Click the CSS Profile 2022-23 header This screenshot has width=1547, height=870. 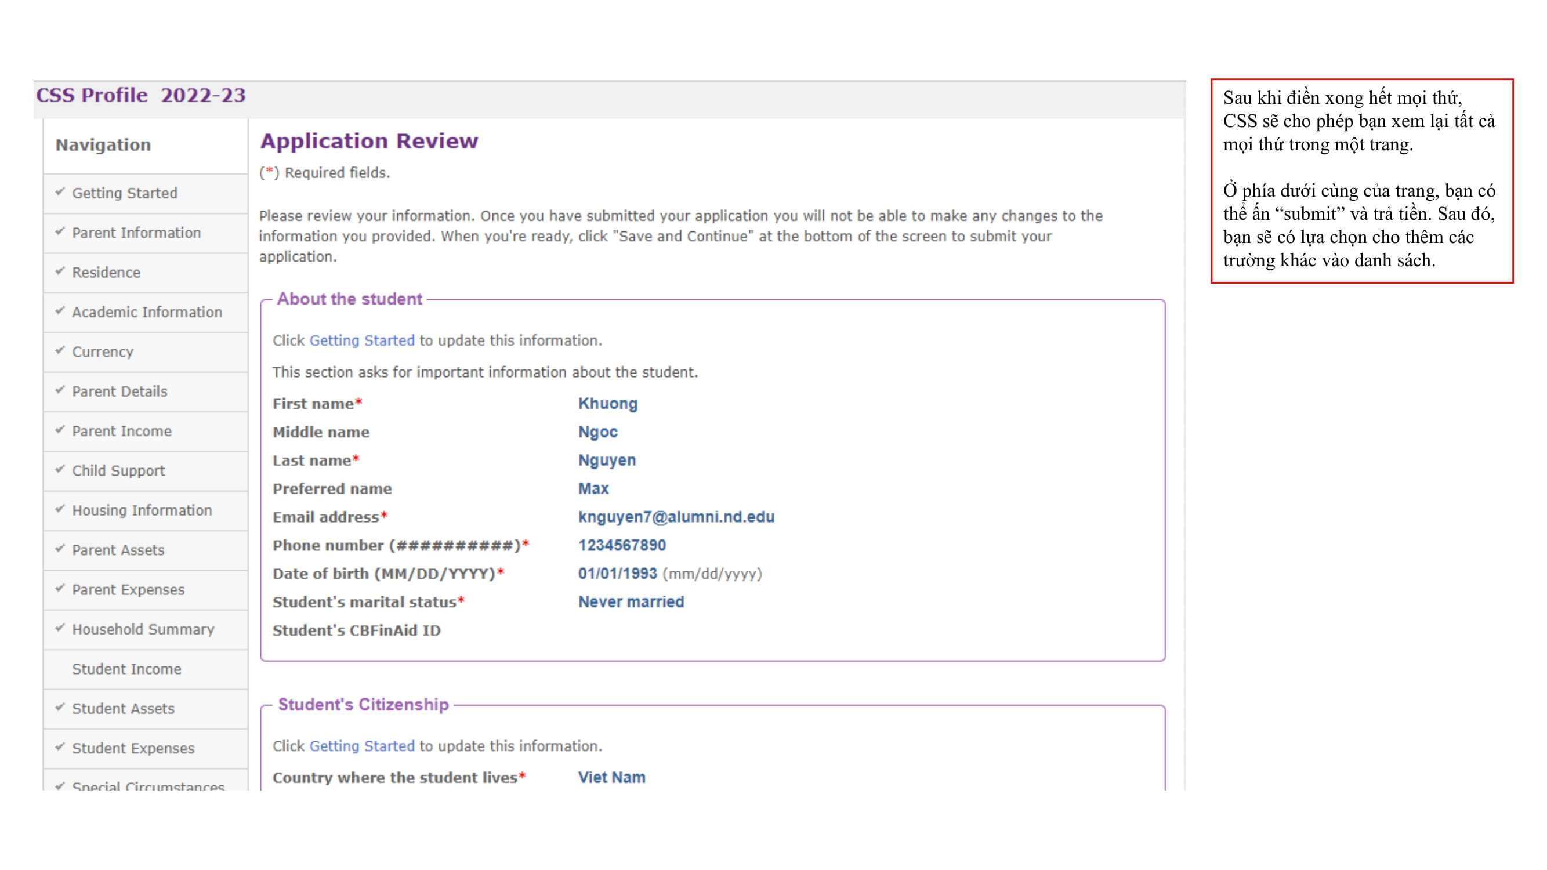141,95
